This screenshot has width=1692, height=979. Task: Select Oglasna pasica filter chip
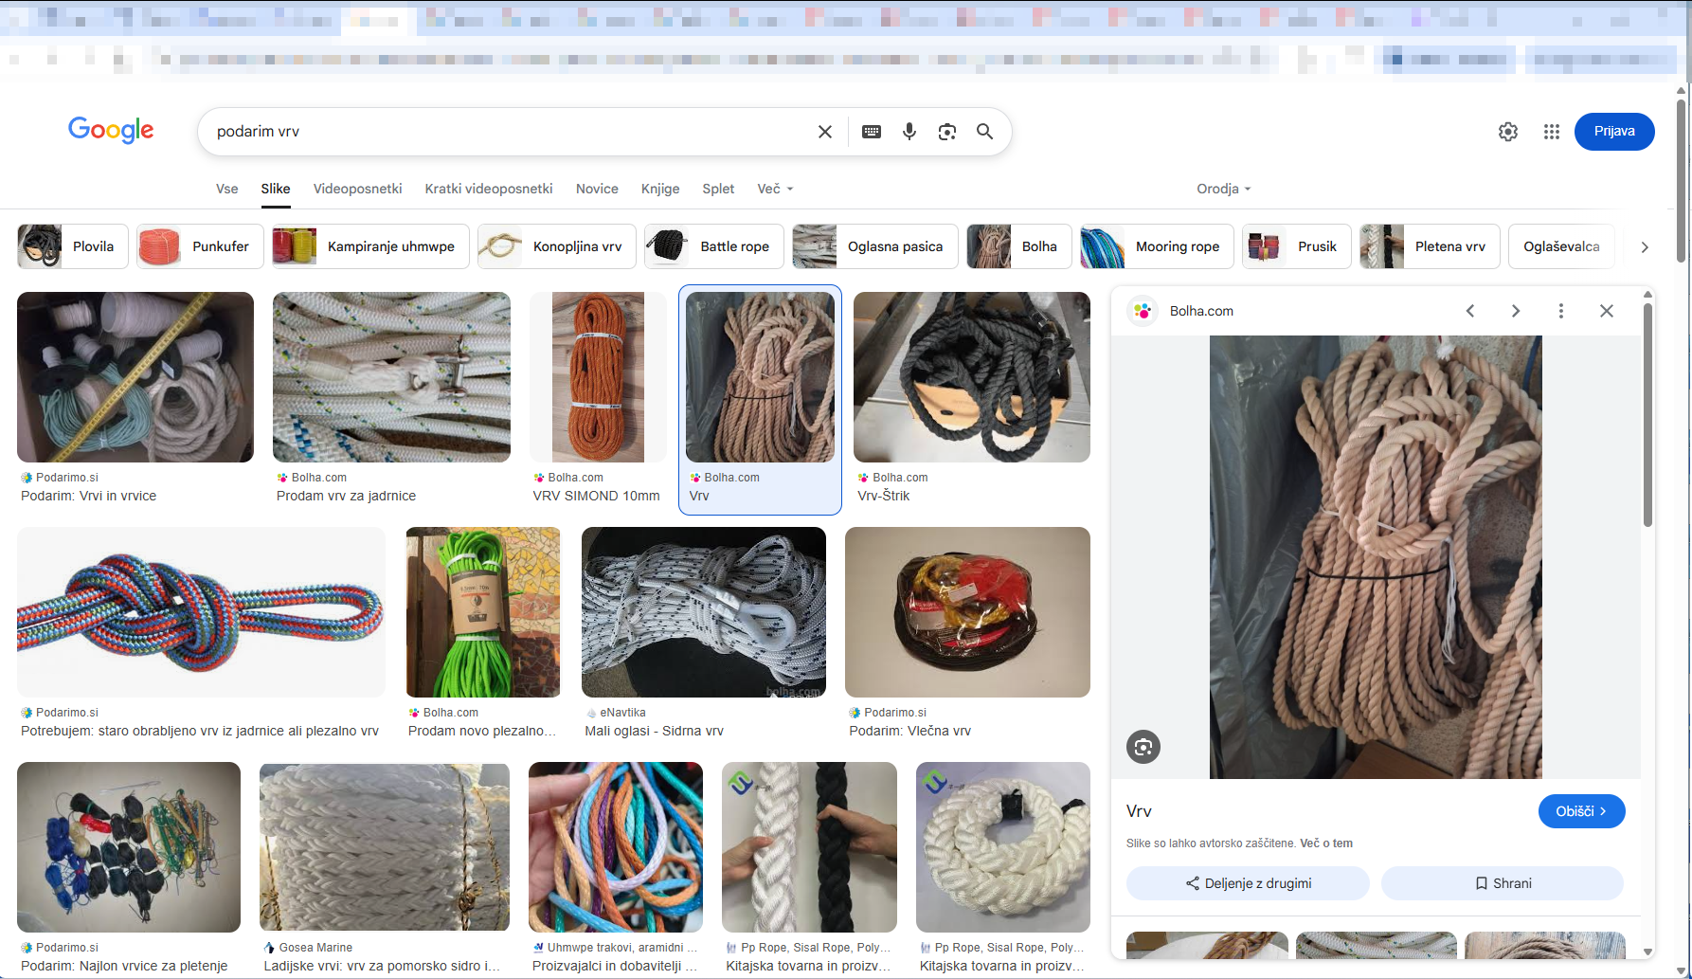(875, 246)
